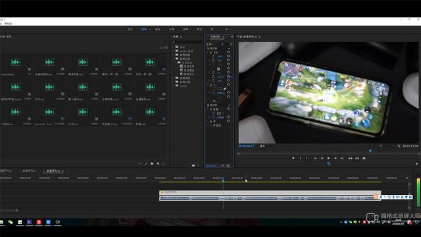Open the Program monitor button editor plus icon
This screenshot has height=237, width=421.
pos(416,163)
